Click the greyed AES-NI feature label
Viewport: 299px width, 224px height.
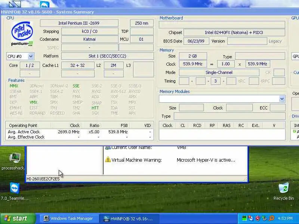[x=16, y=113]
